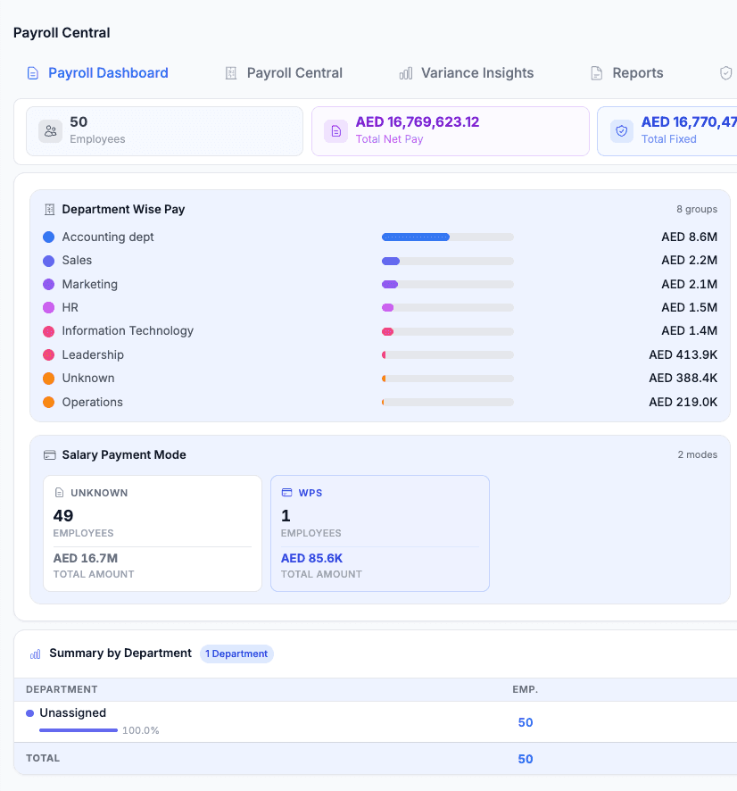Viewport: 737px width, 791px height.
Task: Click the Salary Payment Mode card icon
Action: point(49,455)
